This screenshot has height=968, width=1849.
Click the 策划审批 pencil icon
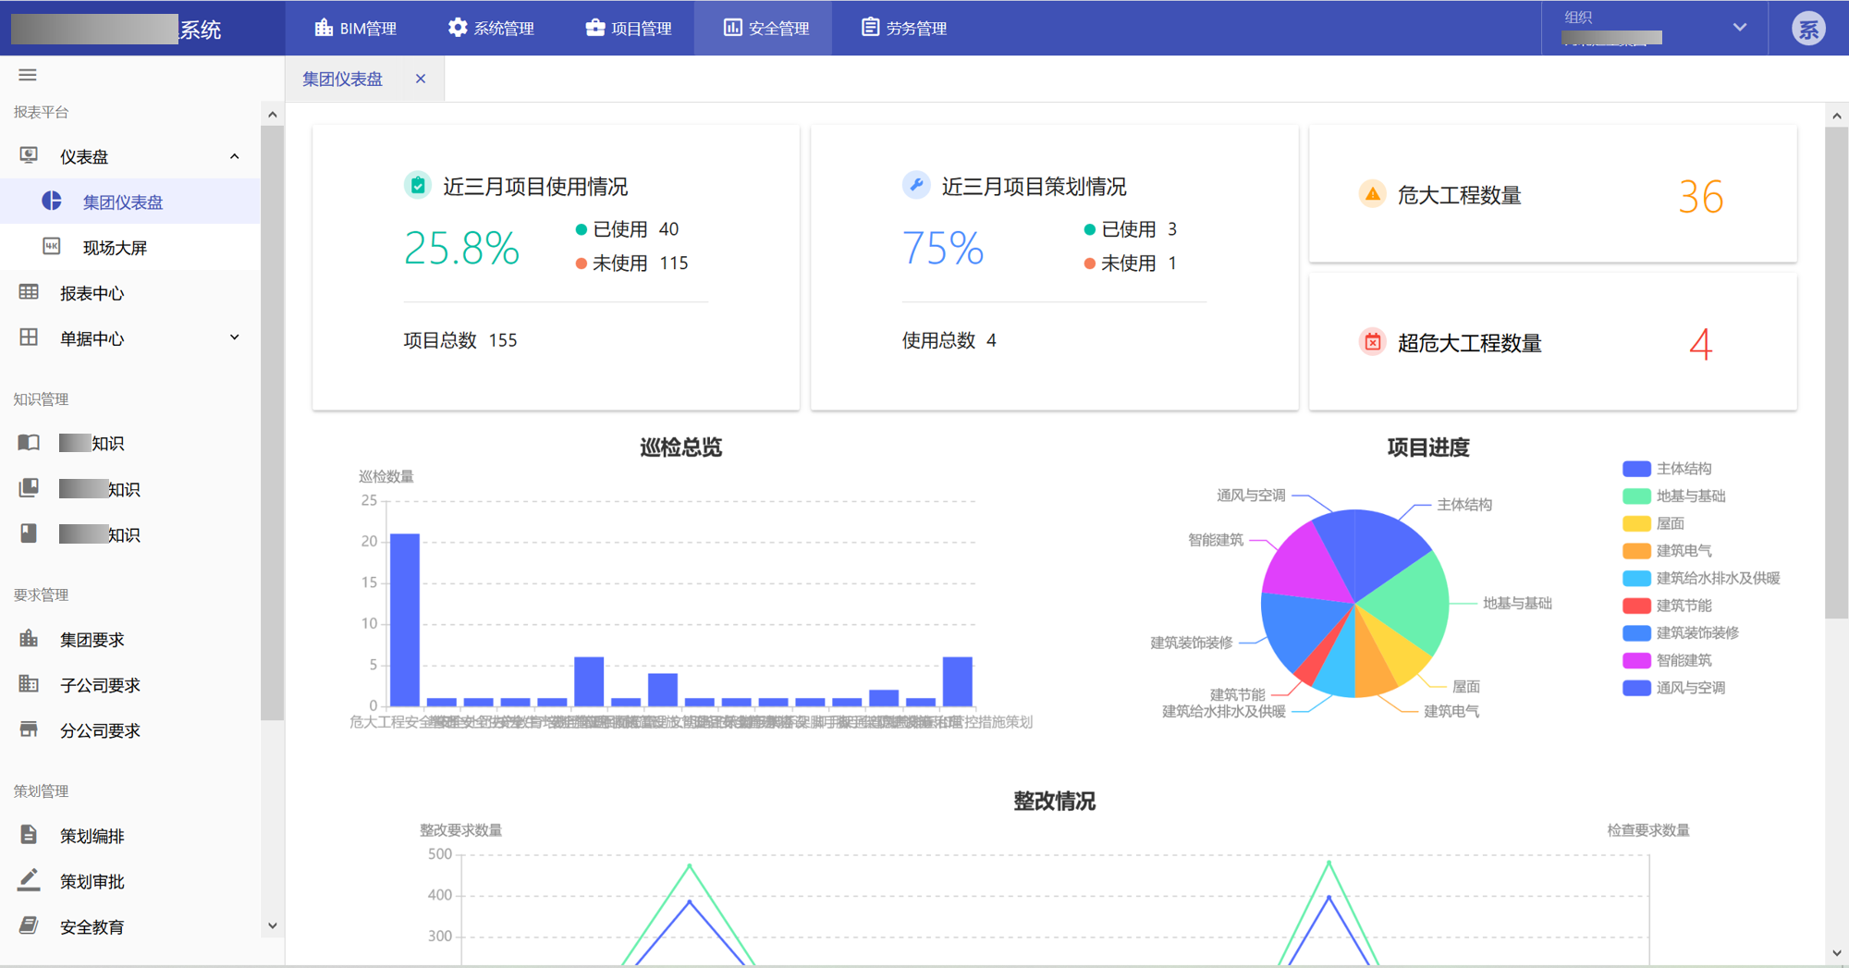click(29, 880)
